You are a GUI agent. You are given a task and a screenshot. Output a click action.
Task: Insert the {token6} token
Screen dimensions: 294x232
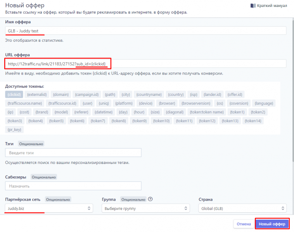[x=77, y=121]
